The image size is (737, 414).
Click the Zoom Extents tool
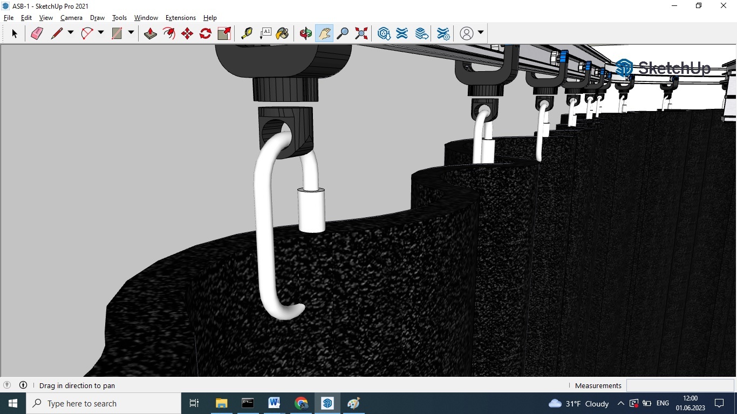coord(361,33)
